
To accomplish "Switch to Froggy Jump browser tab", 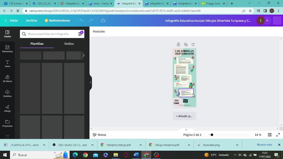I will coord(213,3).
